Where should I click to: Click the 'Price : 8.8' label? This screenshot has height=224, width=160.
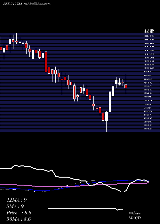click(x=19, y=213)
